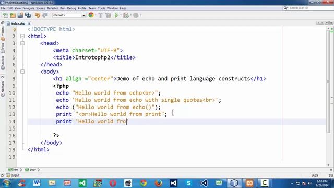
Task: Open the Services side panel tab
Action: [3, 63]
